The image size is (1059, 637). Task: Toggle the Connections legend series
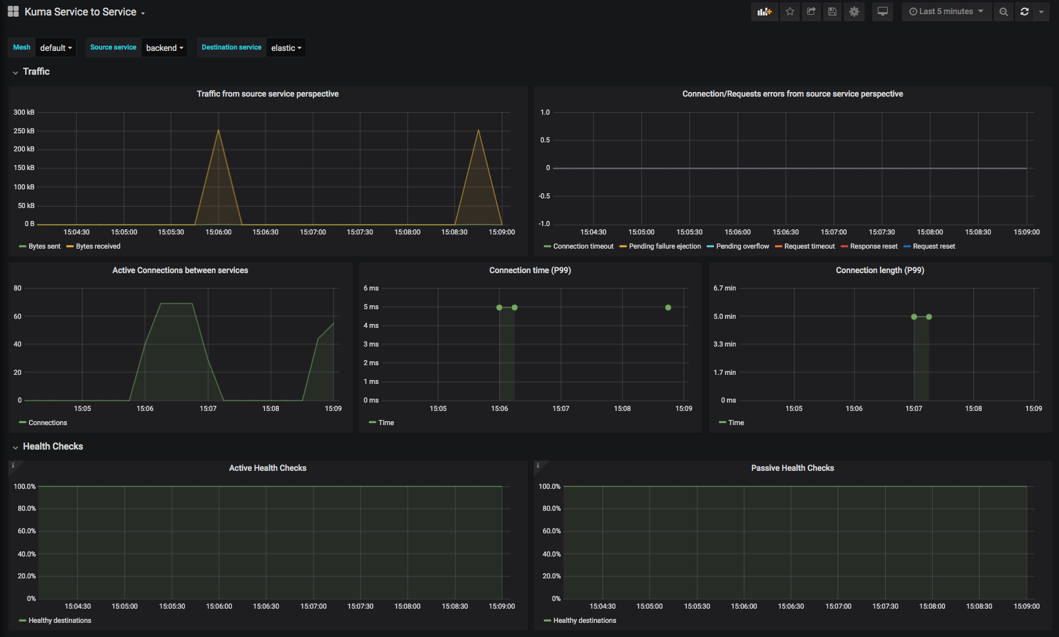pyautogui.click(x=46, y=423)
